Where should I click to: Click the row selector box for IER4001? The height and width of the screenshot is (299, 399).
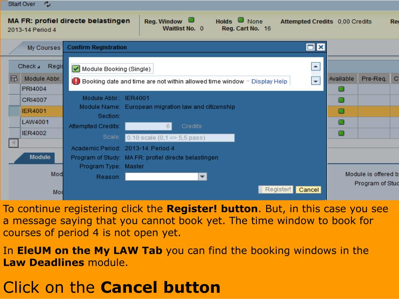point(14,111)
